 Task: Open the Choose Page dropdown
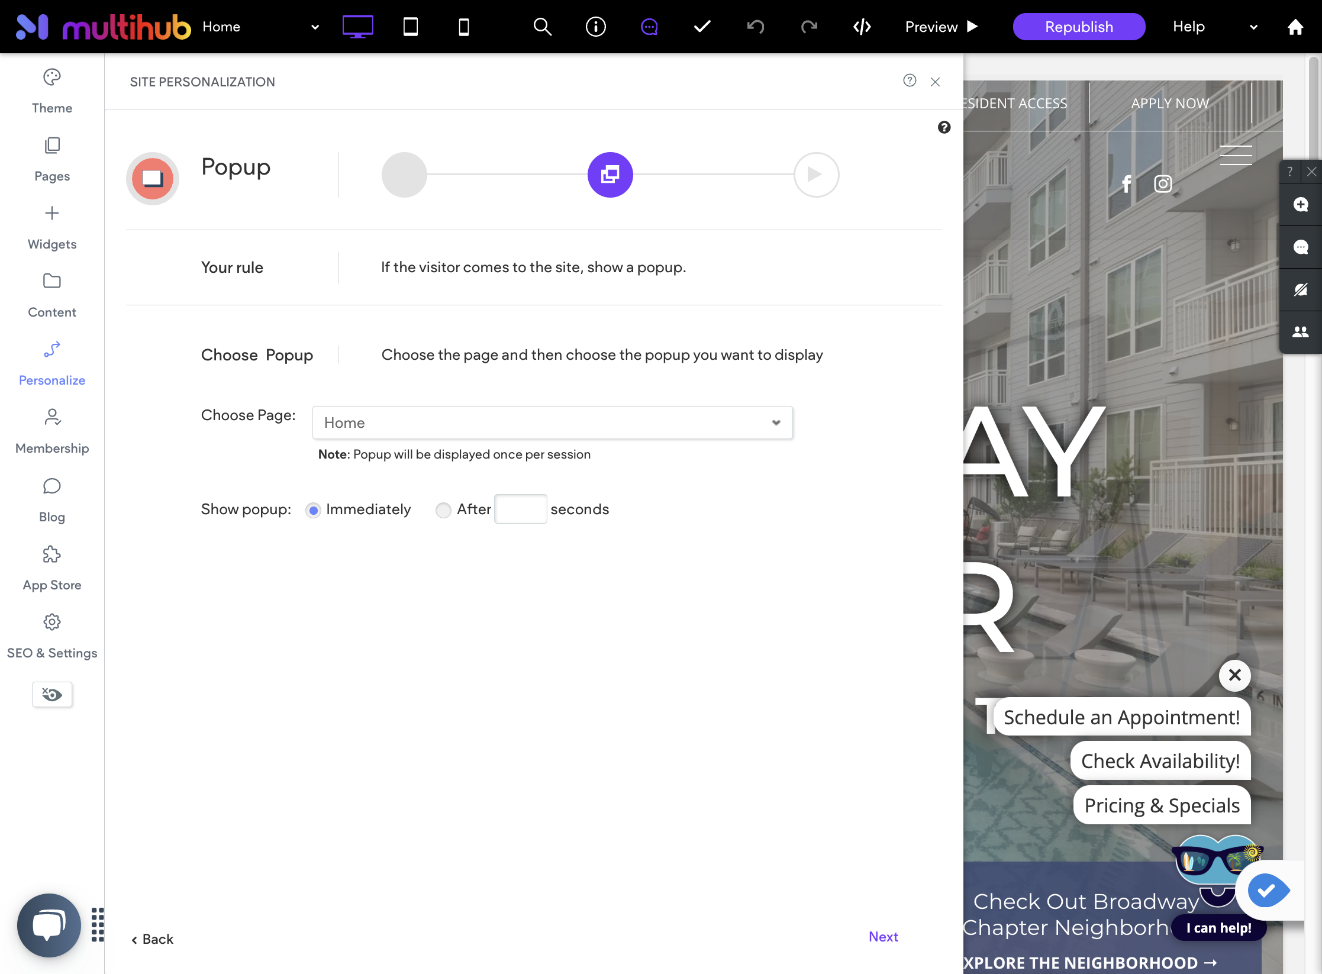click(x=553, y=423)
